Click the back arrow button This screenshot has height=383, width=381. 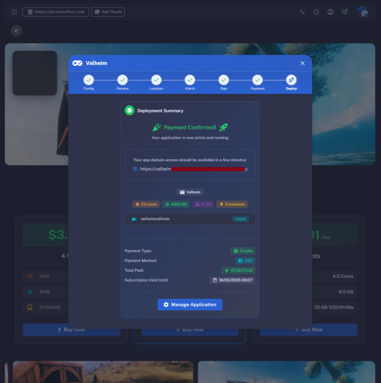[17, 31]
